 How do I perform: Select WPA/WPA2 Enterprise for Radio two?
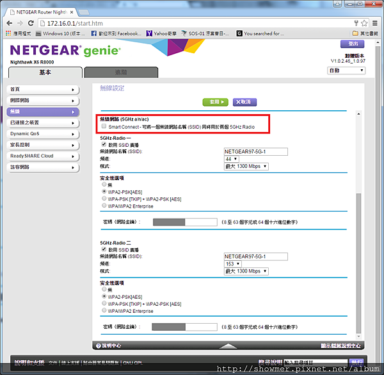[x=104, y=310]
